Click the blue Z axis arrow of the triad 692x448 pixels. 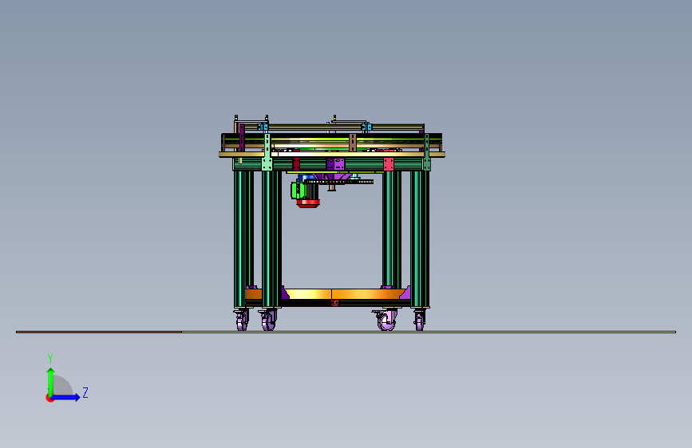pyautogui.click(x=66, y=397)
